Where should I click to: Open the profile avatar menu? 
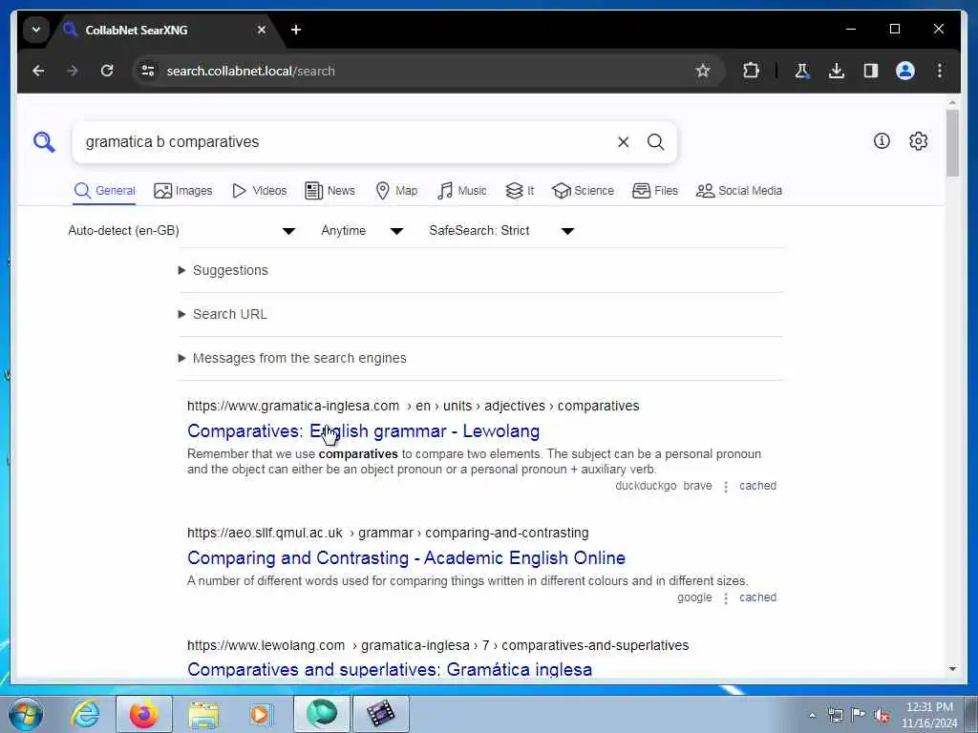(x=905, y=71)
